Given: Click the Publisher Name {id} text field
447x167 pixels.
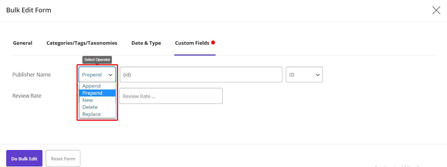Looking at the screenshot, I should 201,75.
